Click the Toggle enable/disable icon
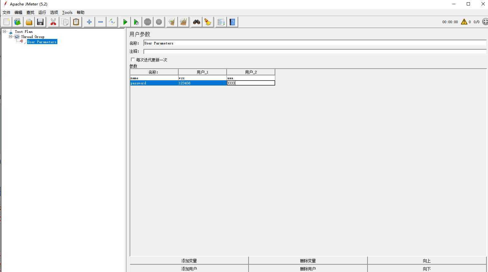Viewport: 488px width, 272px height. tap(112, 22)
